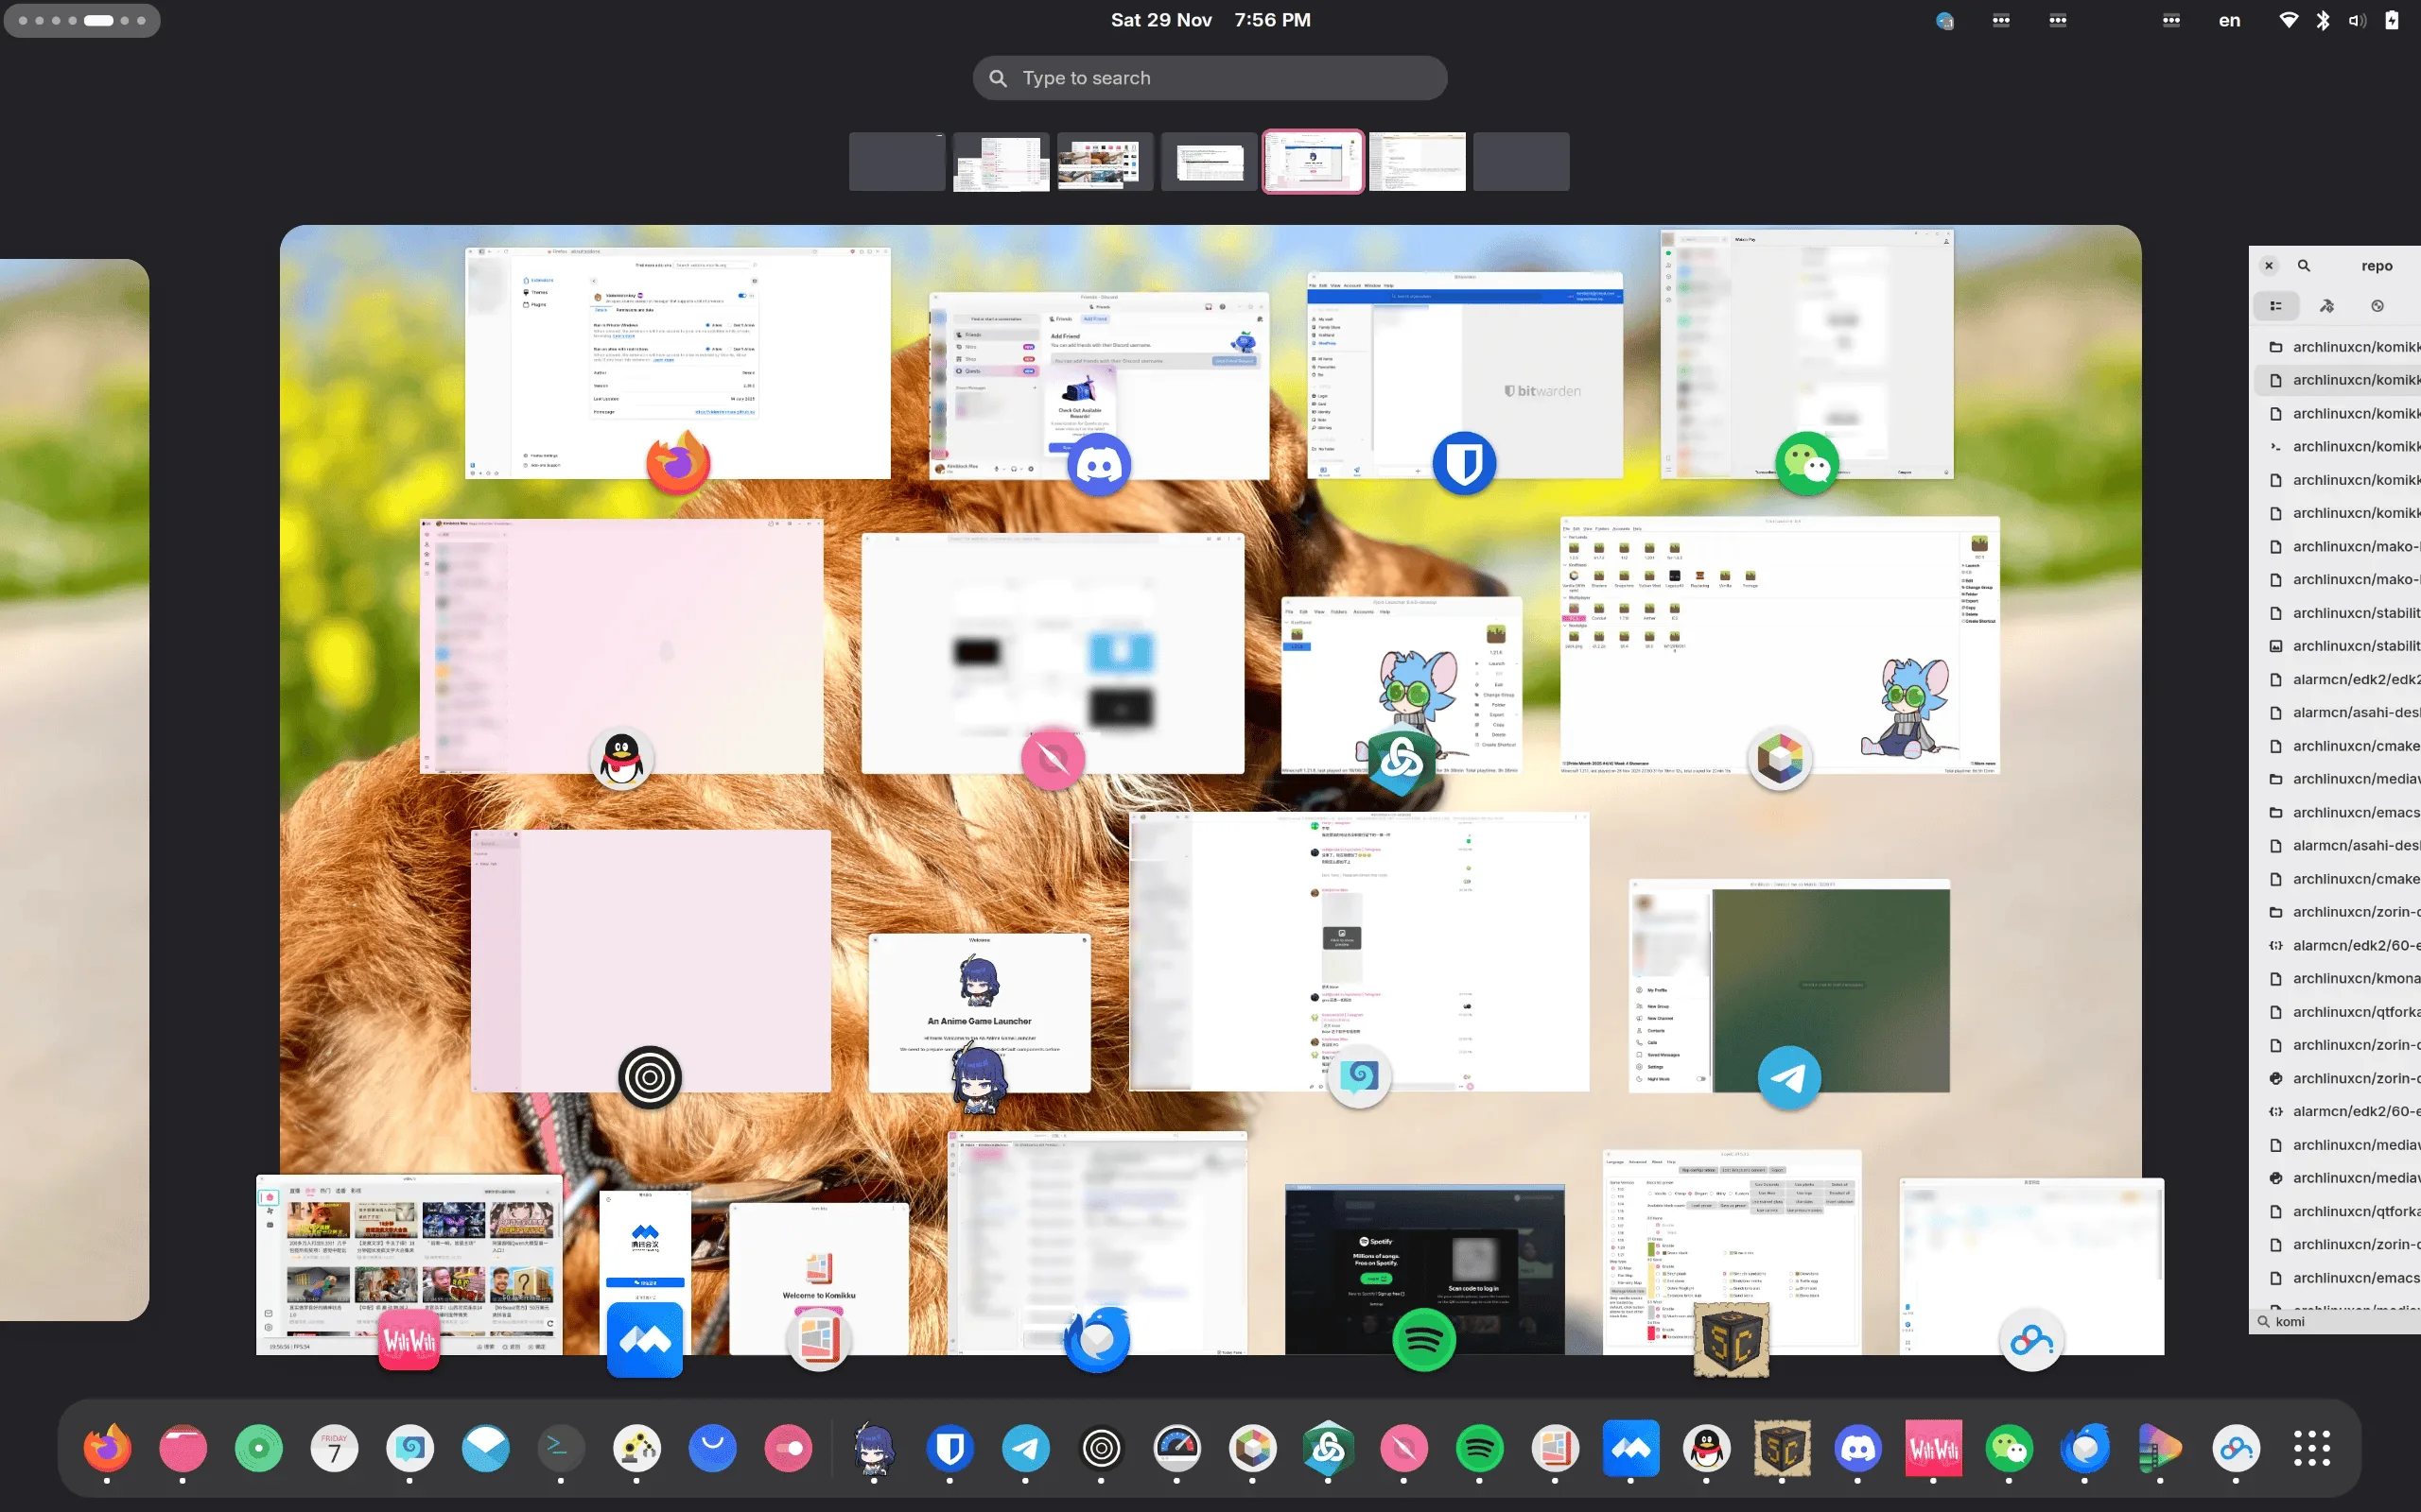Enable the build-tools filter in the search panel
This screenshot has width=2421, height=1512.
coord(2327,305)
